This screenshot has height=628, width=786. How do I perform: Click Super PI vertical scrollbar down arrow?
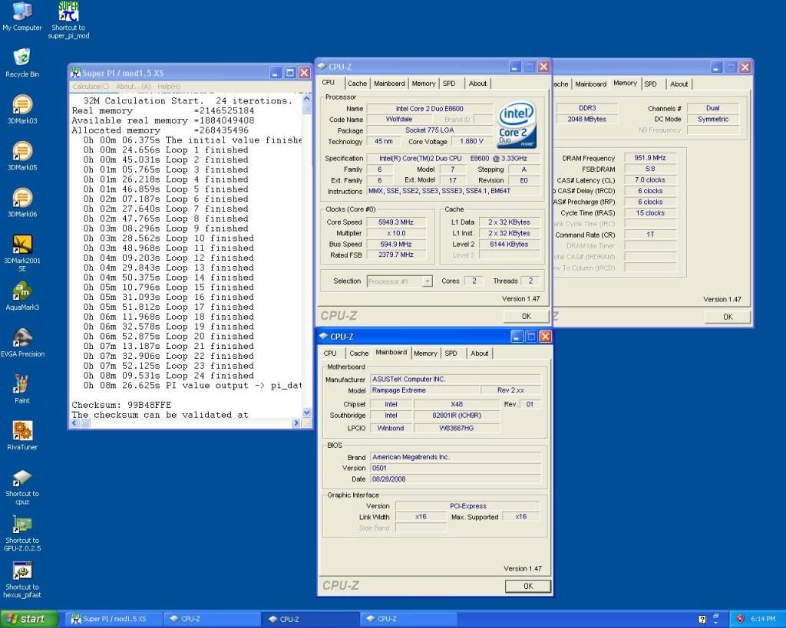(307, 413)
